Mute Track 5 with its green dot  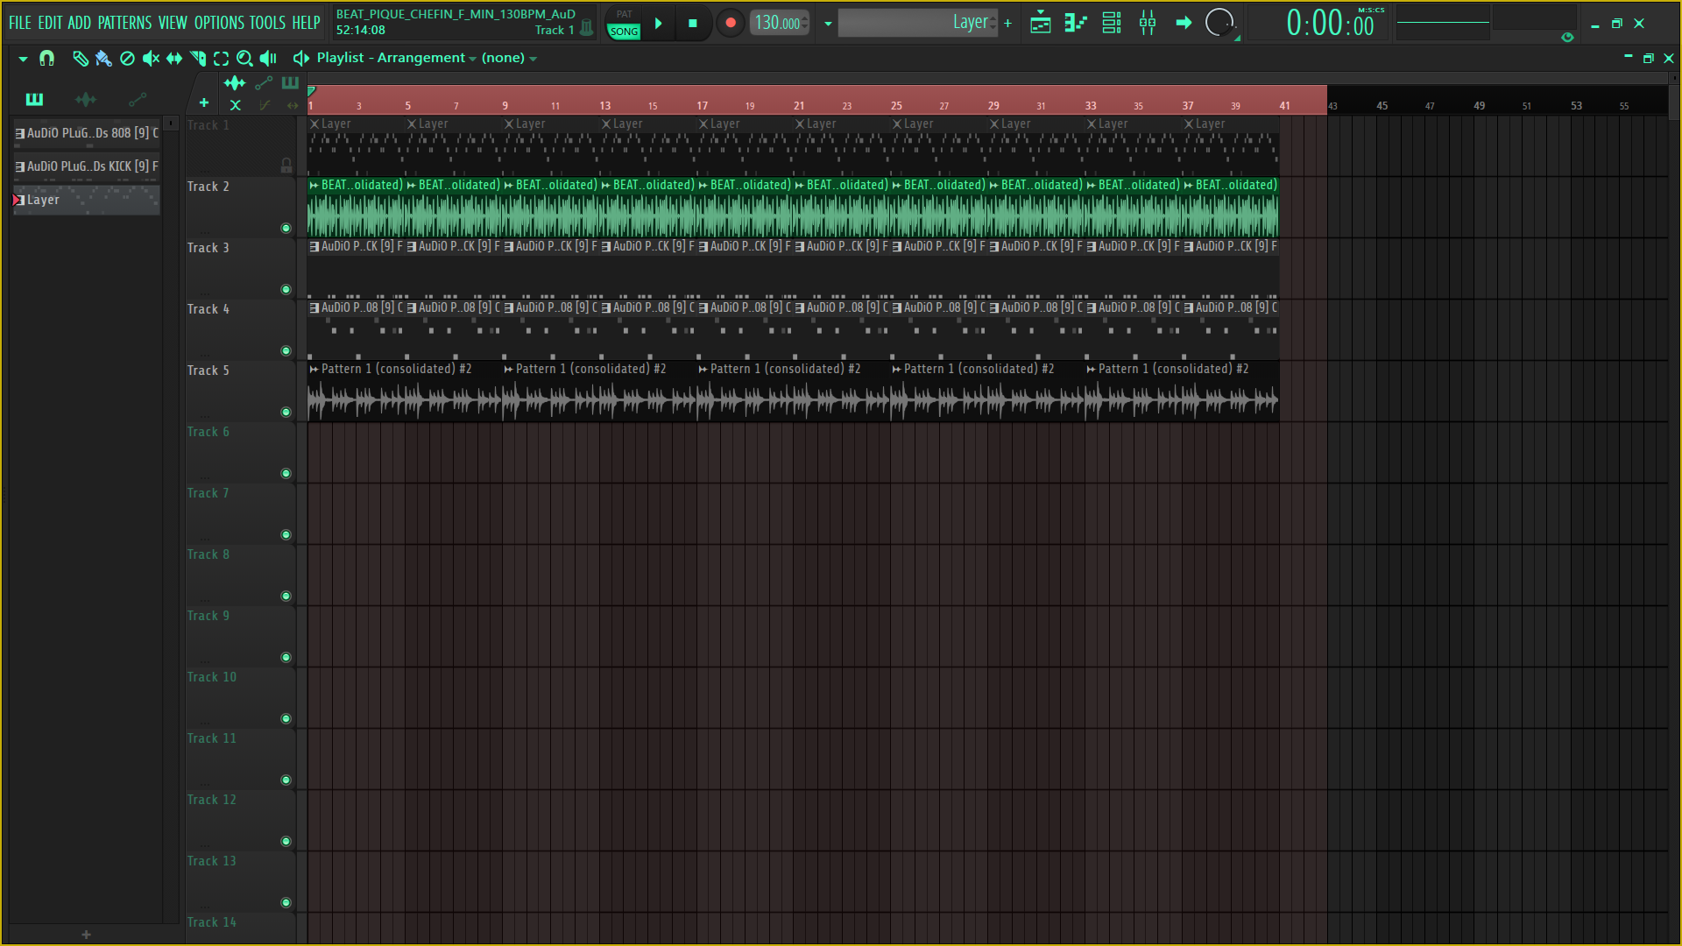pyautogui.click(x=286, y=413)
